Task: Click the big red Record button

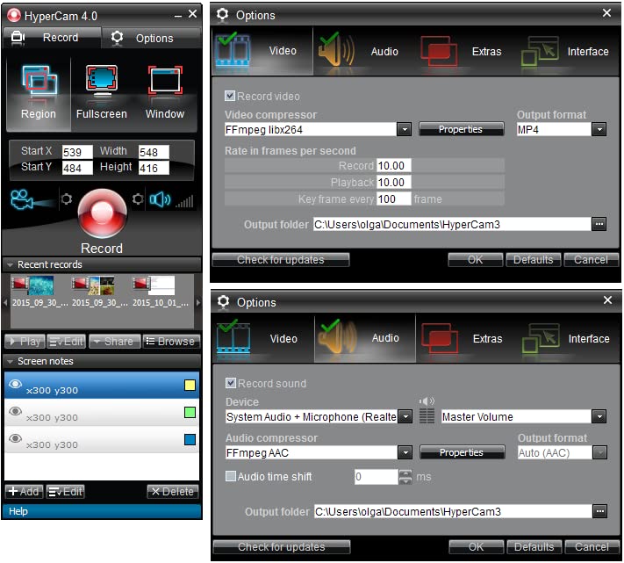Action: coord(103,213)
